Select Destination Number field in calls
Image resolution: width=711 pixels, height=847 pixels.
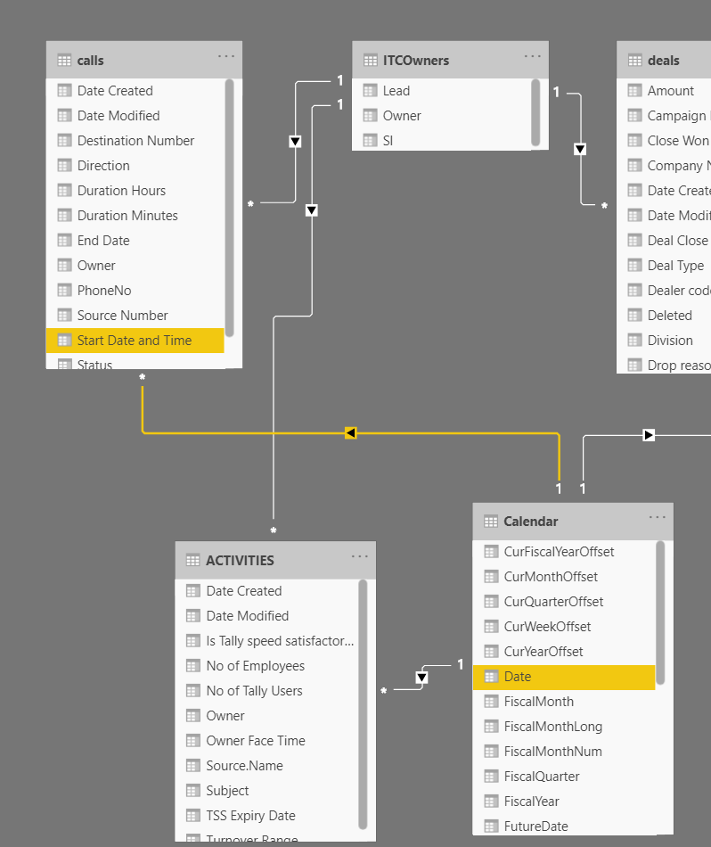[x=135, y=141]
